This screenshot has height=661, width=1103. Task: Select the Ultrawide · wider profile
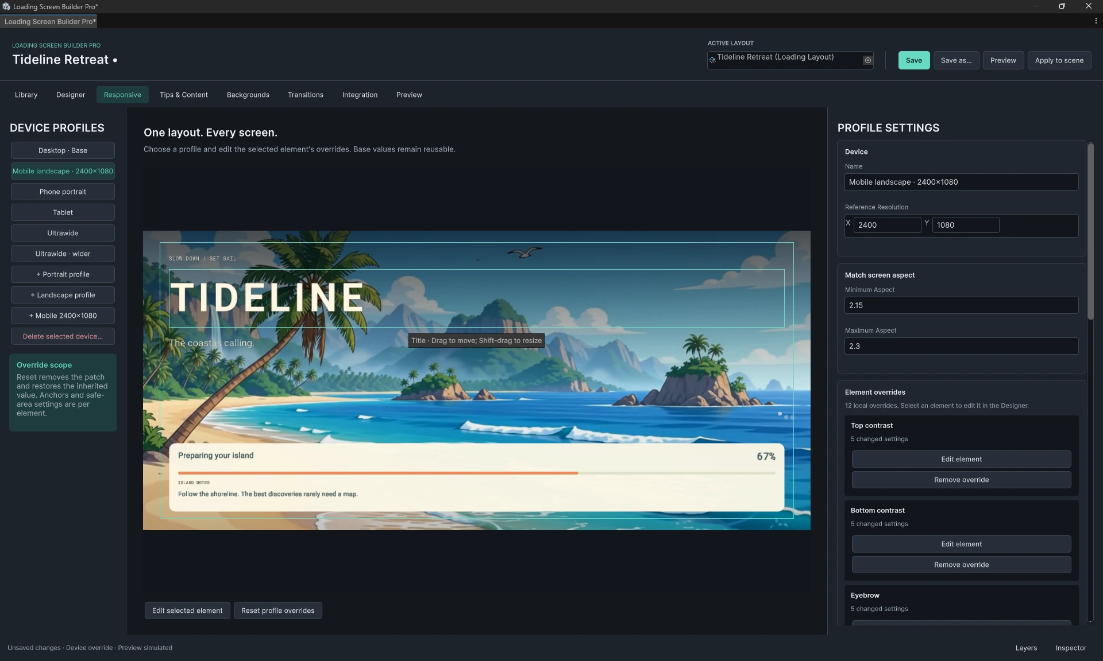tap(63, 254)
